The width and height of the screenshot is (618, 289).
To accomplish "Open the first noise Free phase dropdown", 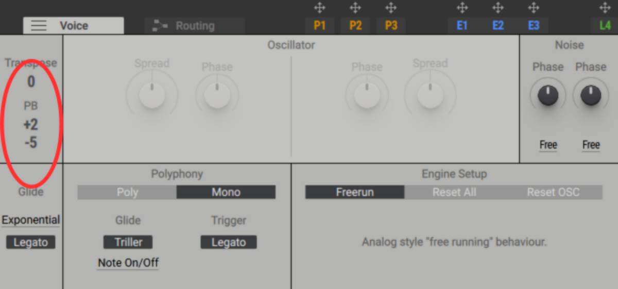I will [x=548, y=145].
